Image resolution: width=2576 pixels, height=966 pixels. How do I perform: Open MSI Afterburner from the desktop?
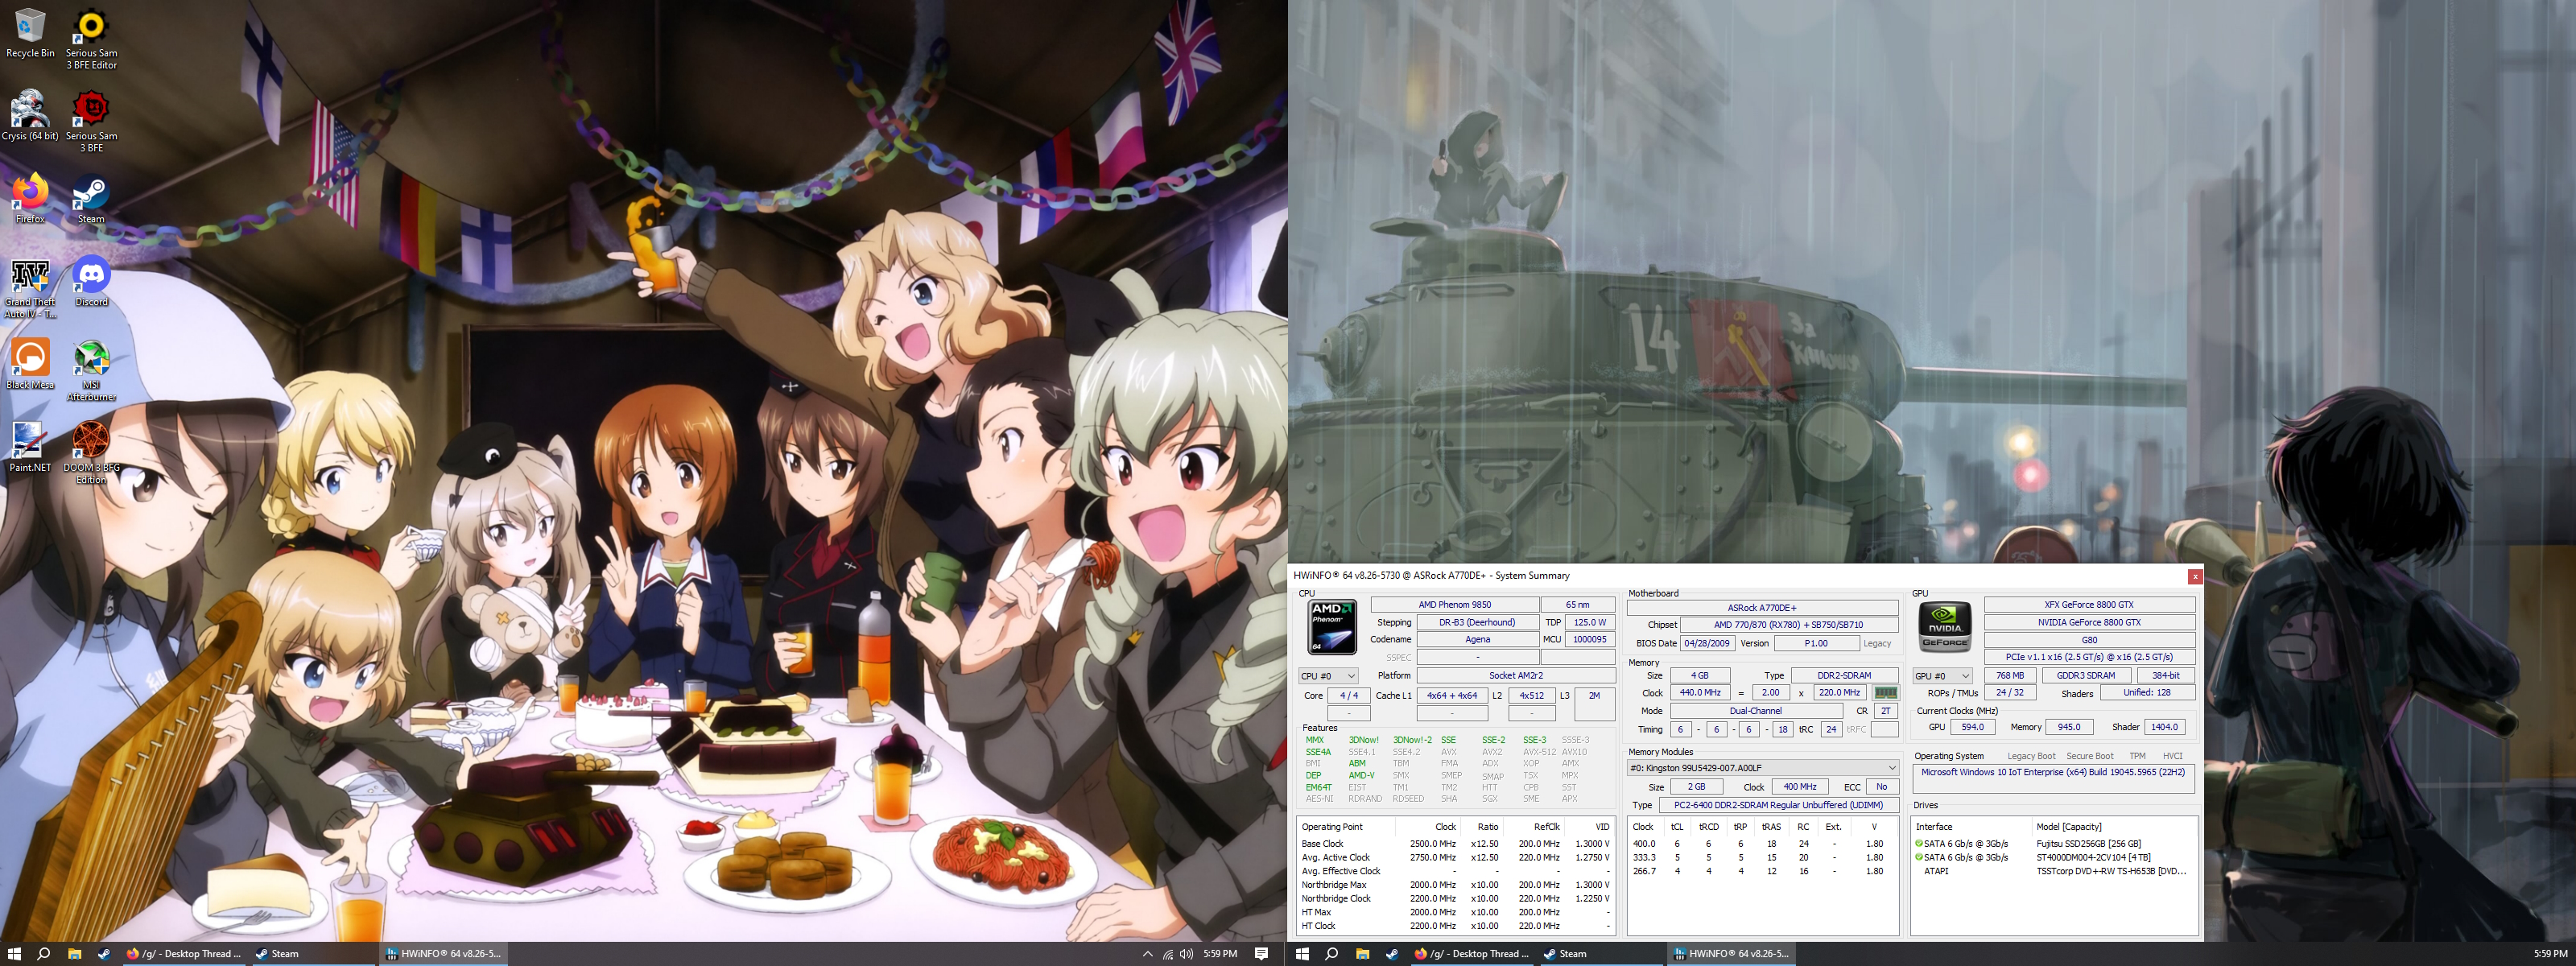pos(91,371)
